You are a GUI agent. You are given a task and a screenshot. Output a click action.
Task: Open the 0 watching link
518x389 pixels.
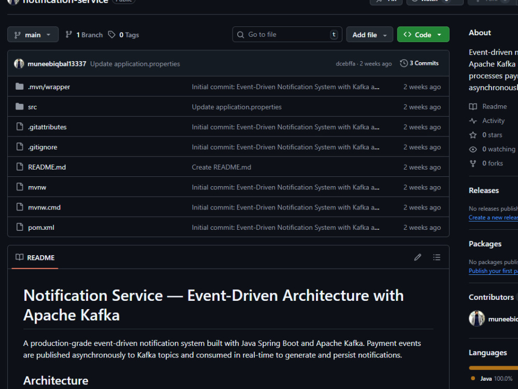(499, 149)
